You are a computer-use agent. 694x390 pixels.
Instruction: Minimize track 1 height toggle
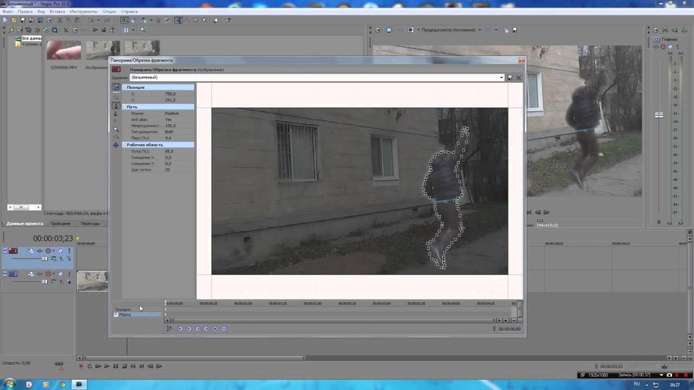point(5,251)
